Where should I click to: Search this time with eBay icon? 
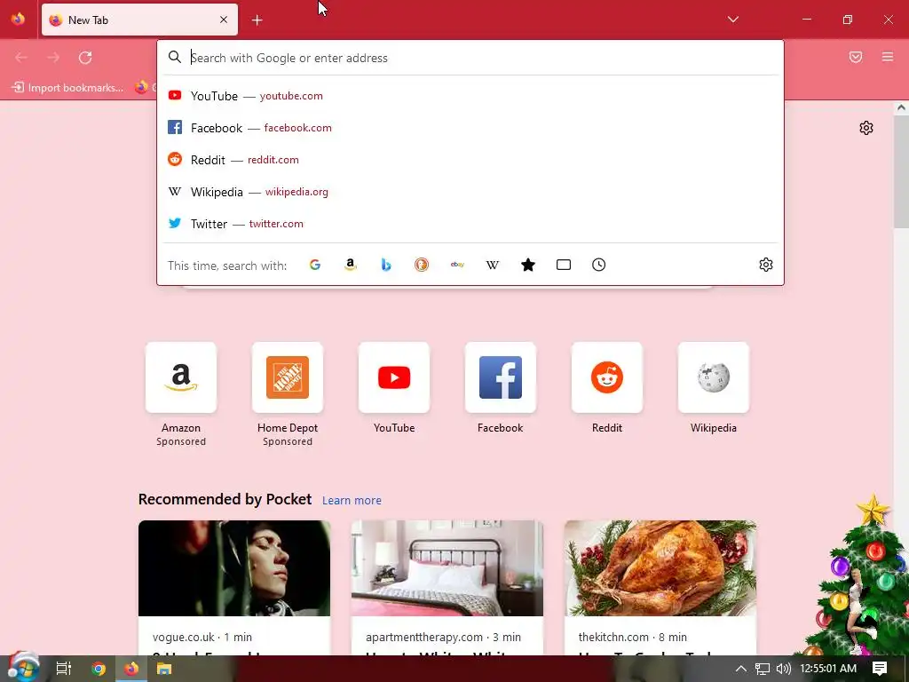457,265
